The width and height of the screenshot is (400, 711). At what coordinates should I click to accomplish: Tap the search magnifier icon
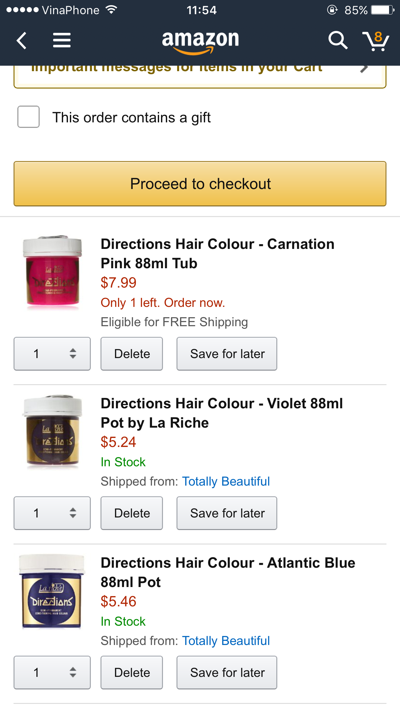tap(338, 41)
